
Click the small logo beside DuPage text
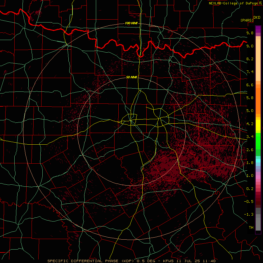[x=260, y=3]
